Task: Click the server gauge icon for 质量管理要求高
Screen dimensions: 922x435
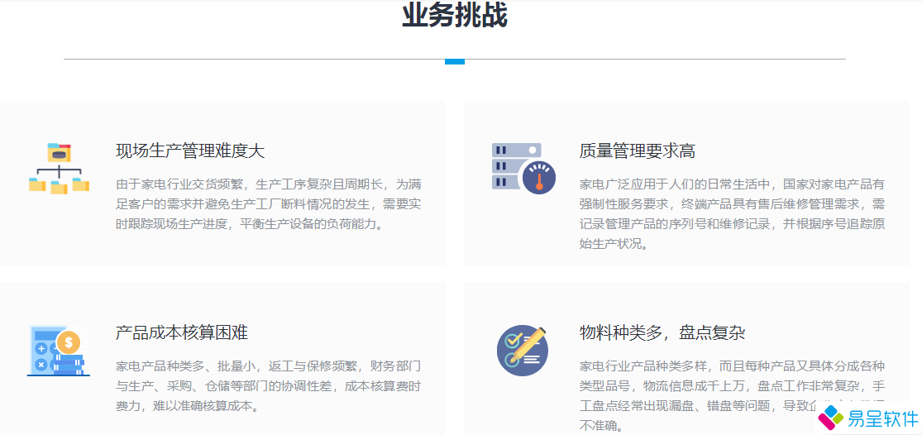Action: [x=523, y=168]
